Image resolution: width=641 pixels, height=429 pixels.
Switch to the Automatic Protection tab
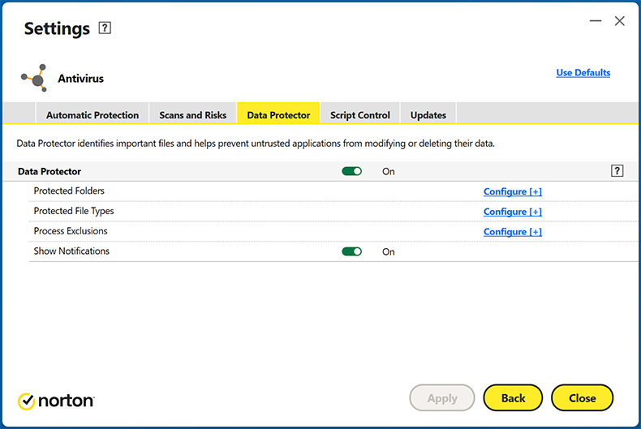click(x=92, y=115)
